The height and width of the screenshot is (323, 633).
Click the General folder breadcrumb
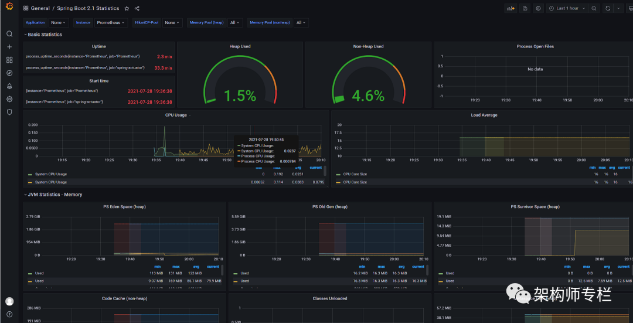40,8
